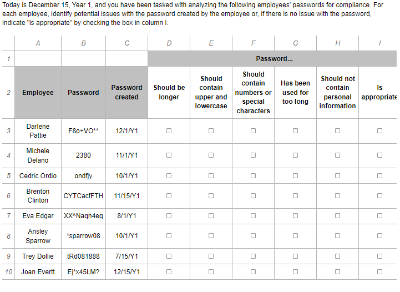The image size is (400, 292).
Task: Select column A header
Action: (x=38, y=43)
